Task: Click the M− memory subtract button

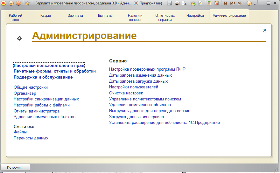Action: (x=240, y=3)
